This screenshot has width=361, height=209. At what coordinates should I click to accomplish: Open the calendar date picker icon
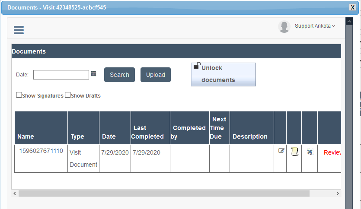tap(93, 73)
